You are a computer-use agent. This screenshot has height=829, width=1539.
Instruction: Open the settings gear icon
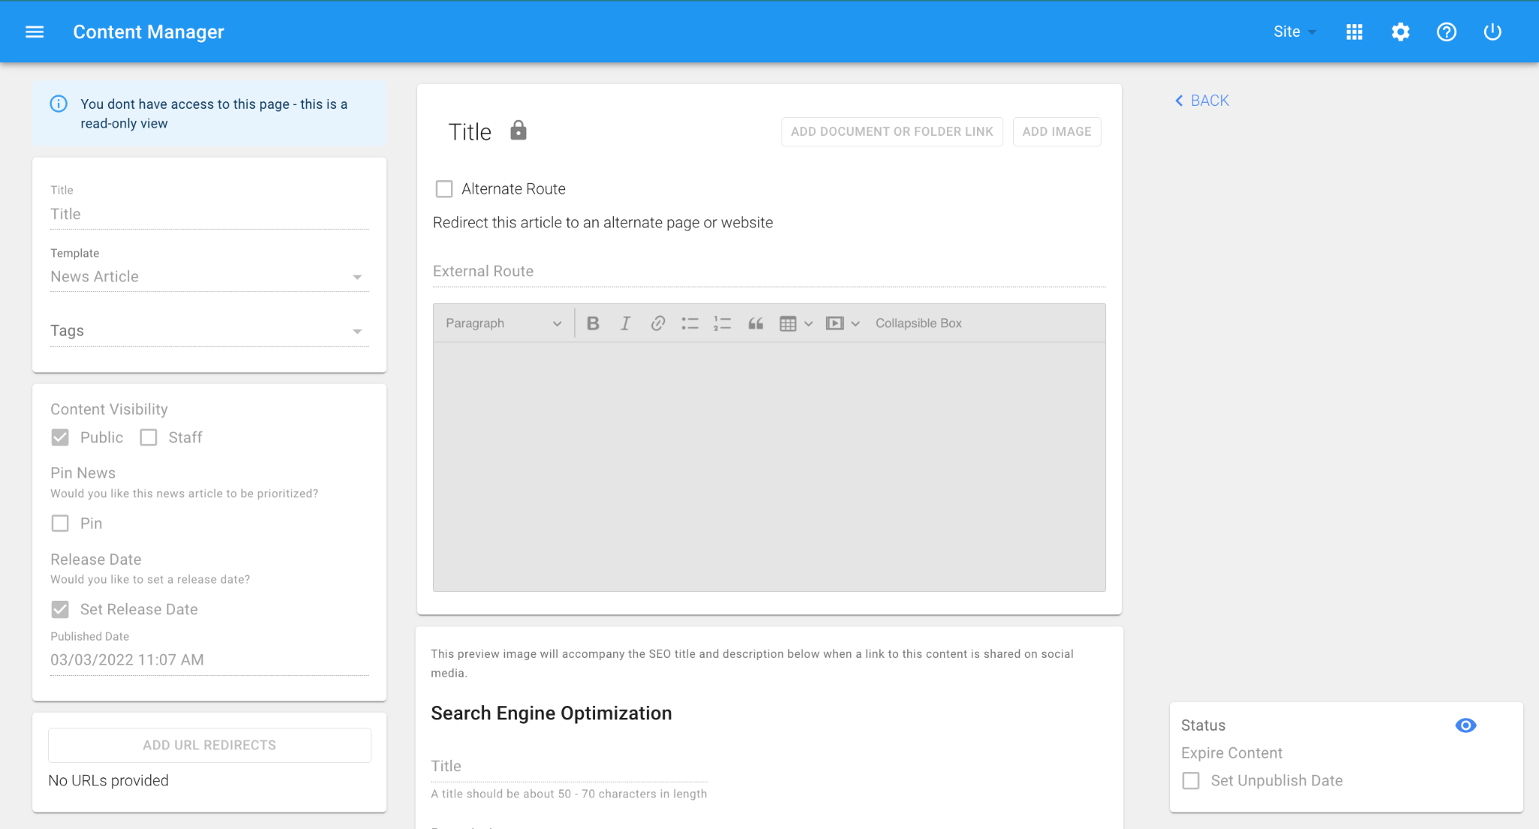tap(1400, 32)
